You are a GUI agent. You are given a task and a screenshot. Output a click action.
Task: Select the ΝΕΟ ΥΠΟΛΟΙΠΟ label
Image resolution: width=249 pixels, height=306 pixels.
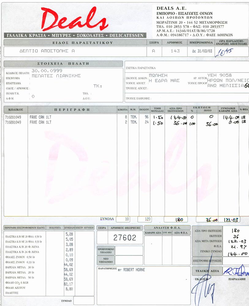point(106,260)
